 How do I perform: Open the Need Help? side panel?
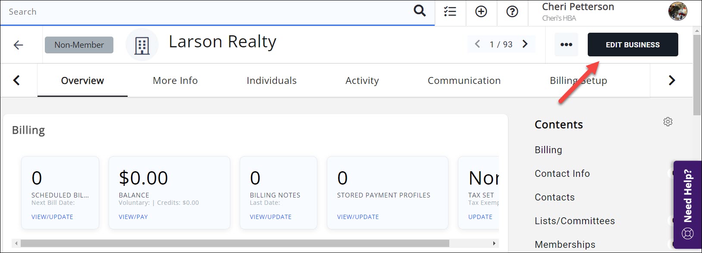click(687, 204)
